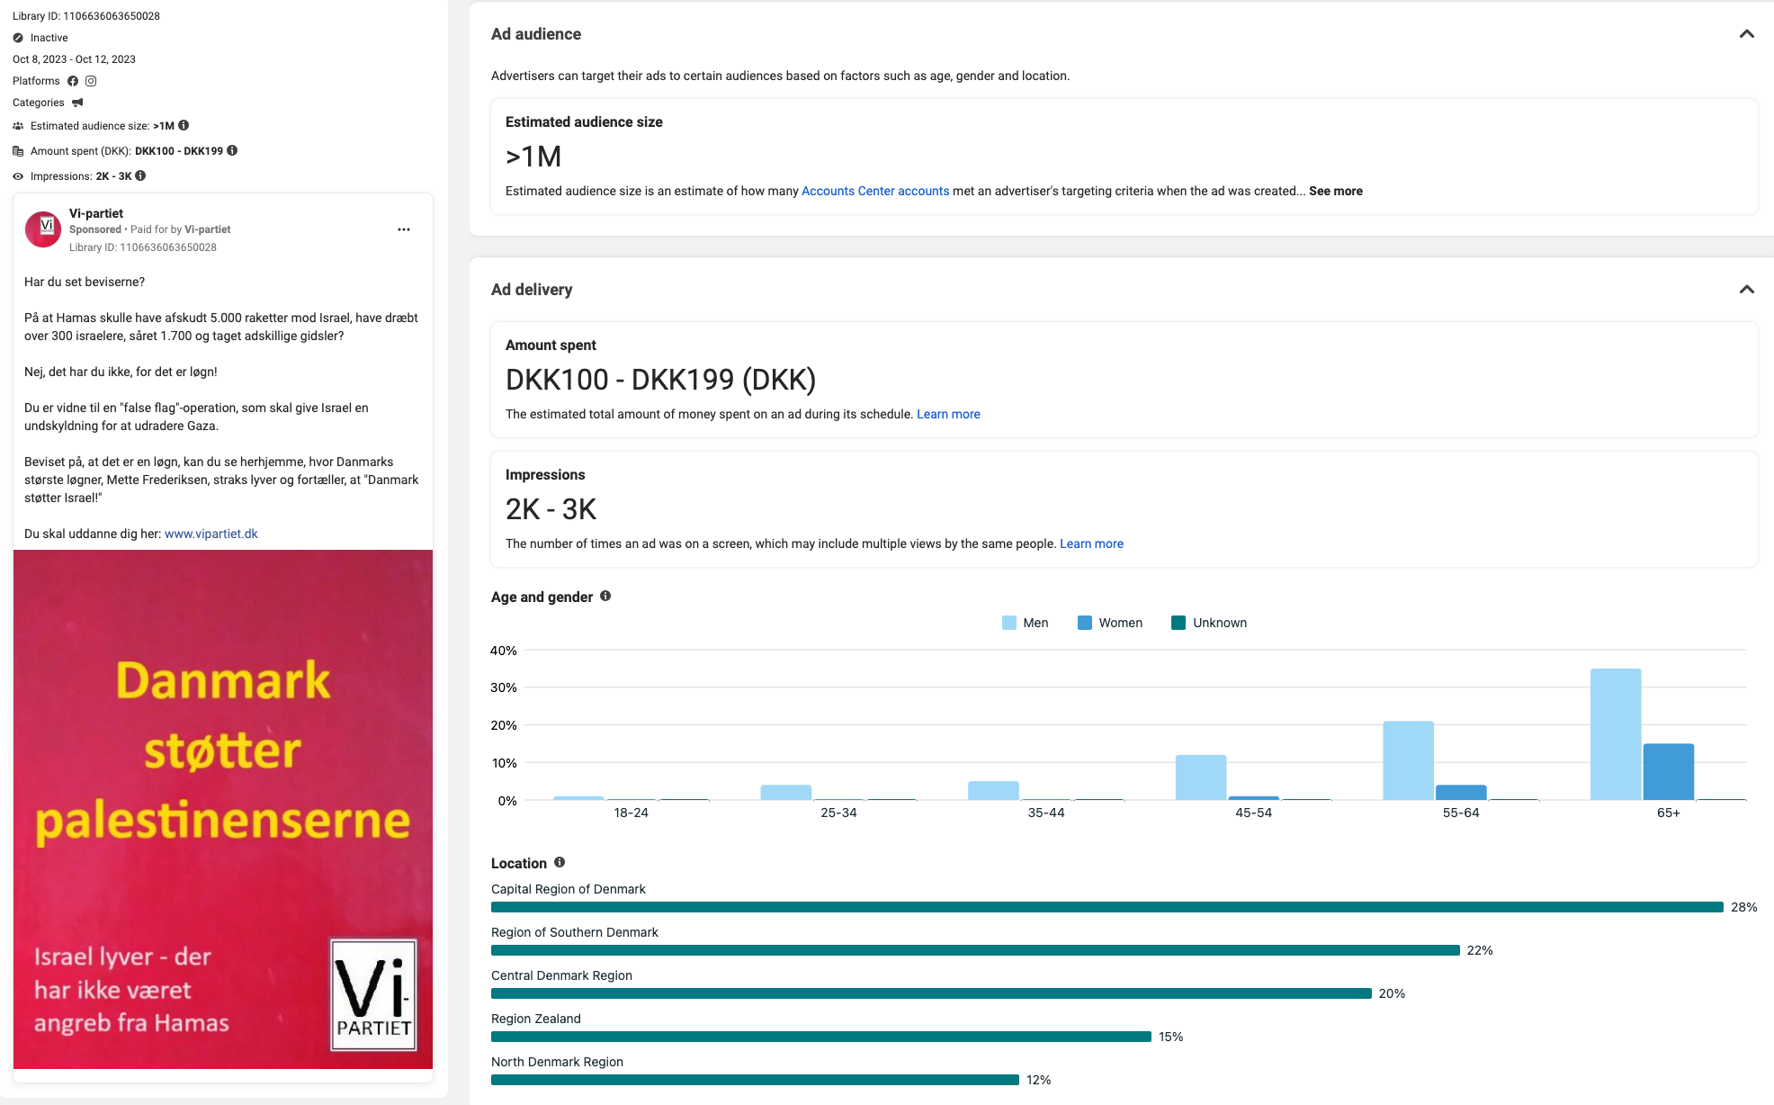Click Learn more under Amount spent
The image size is (1774, 1105).
948,414
